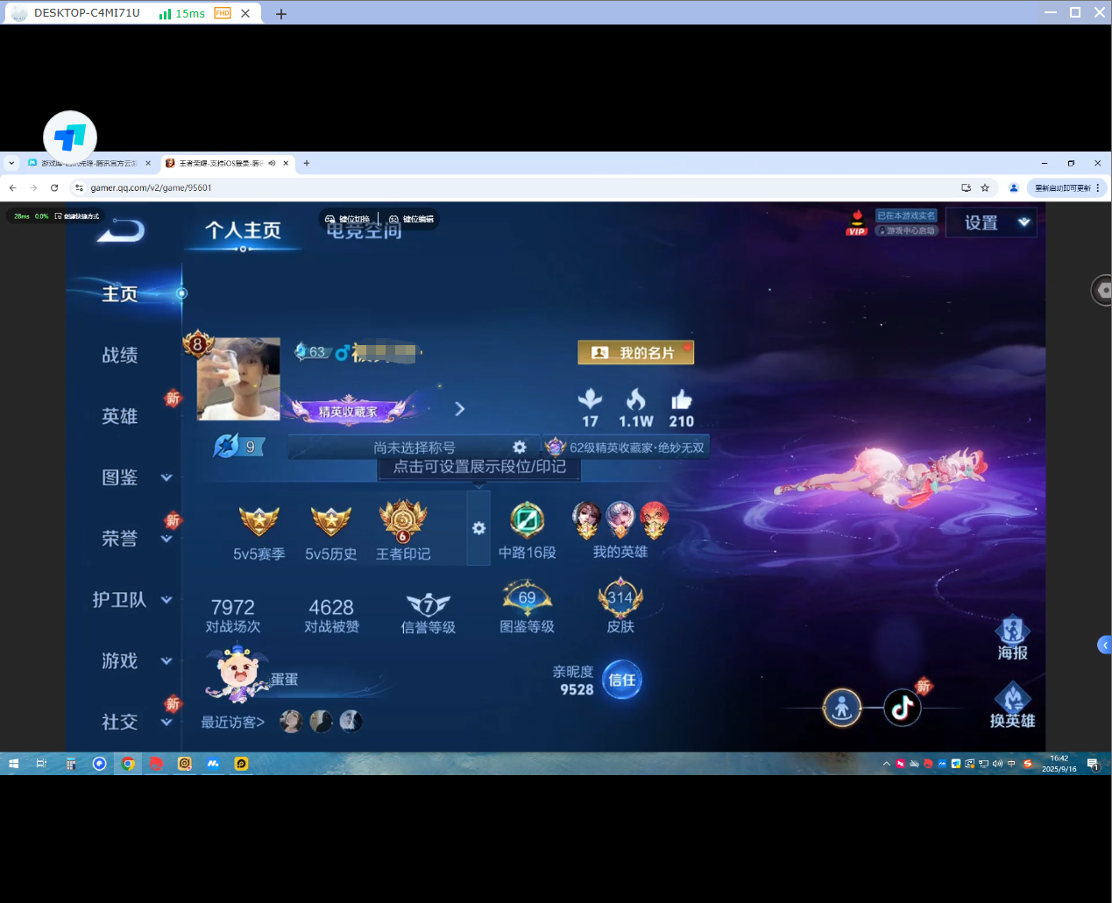Click 创建快捷方式 in the latency overlay
1112x903 pixels.
(x=77, y=216)
